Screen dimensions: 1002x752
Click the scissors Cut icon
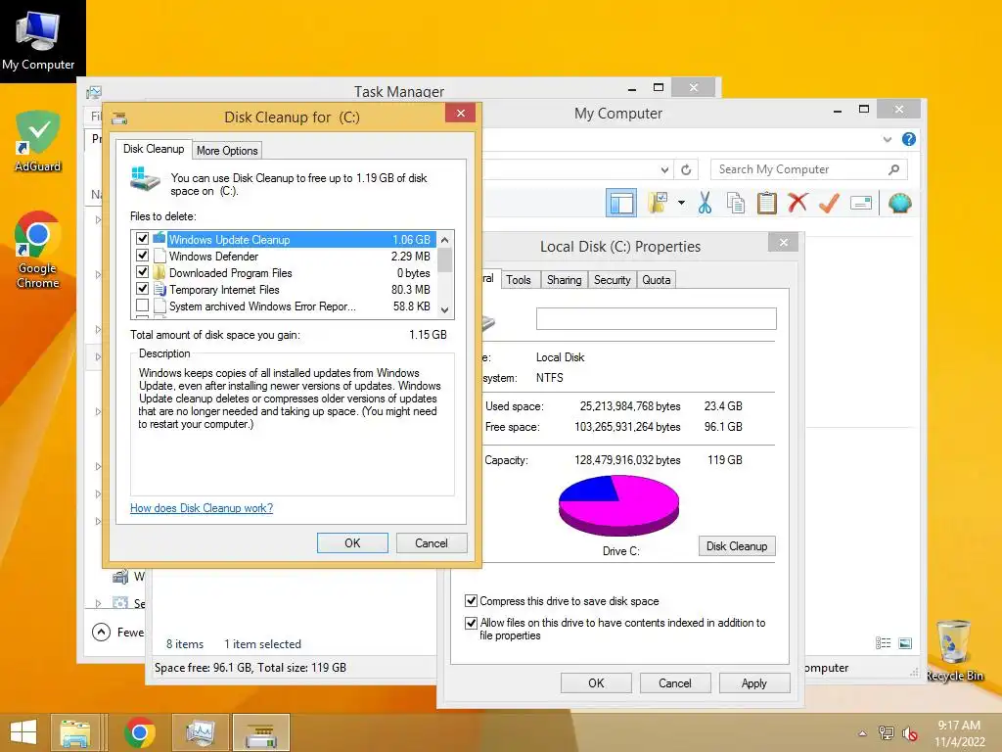pyautogui.click(x=705, y=204)
